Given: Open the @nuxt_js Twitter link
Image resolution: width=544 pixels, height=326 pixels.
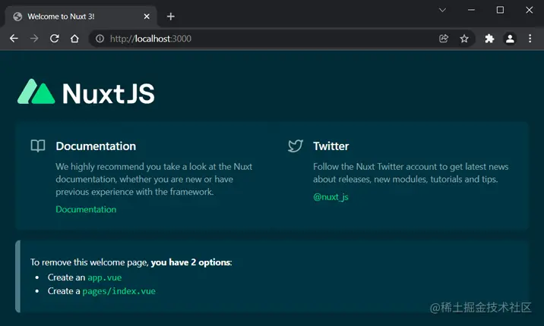Looking at the screenshot, I should (331, 197).
